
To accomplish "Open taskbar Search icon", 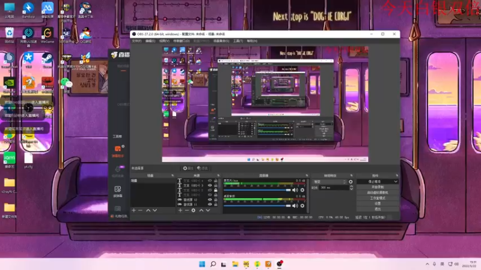I will pyautogui.click(x=213, y=264).
